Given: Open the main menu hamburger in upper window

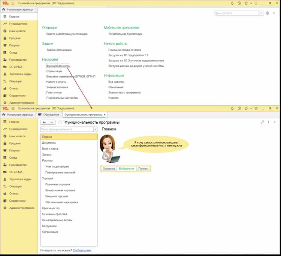Looking at the screenshot, I should click(x=13, y=3).
